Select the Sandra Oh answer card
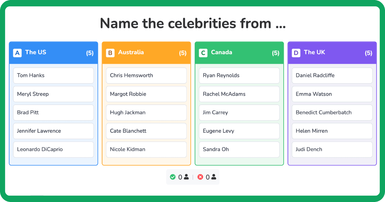This screenshot has width=385, height=202. click(239, 149)
